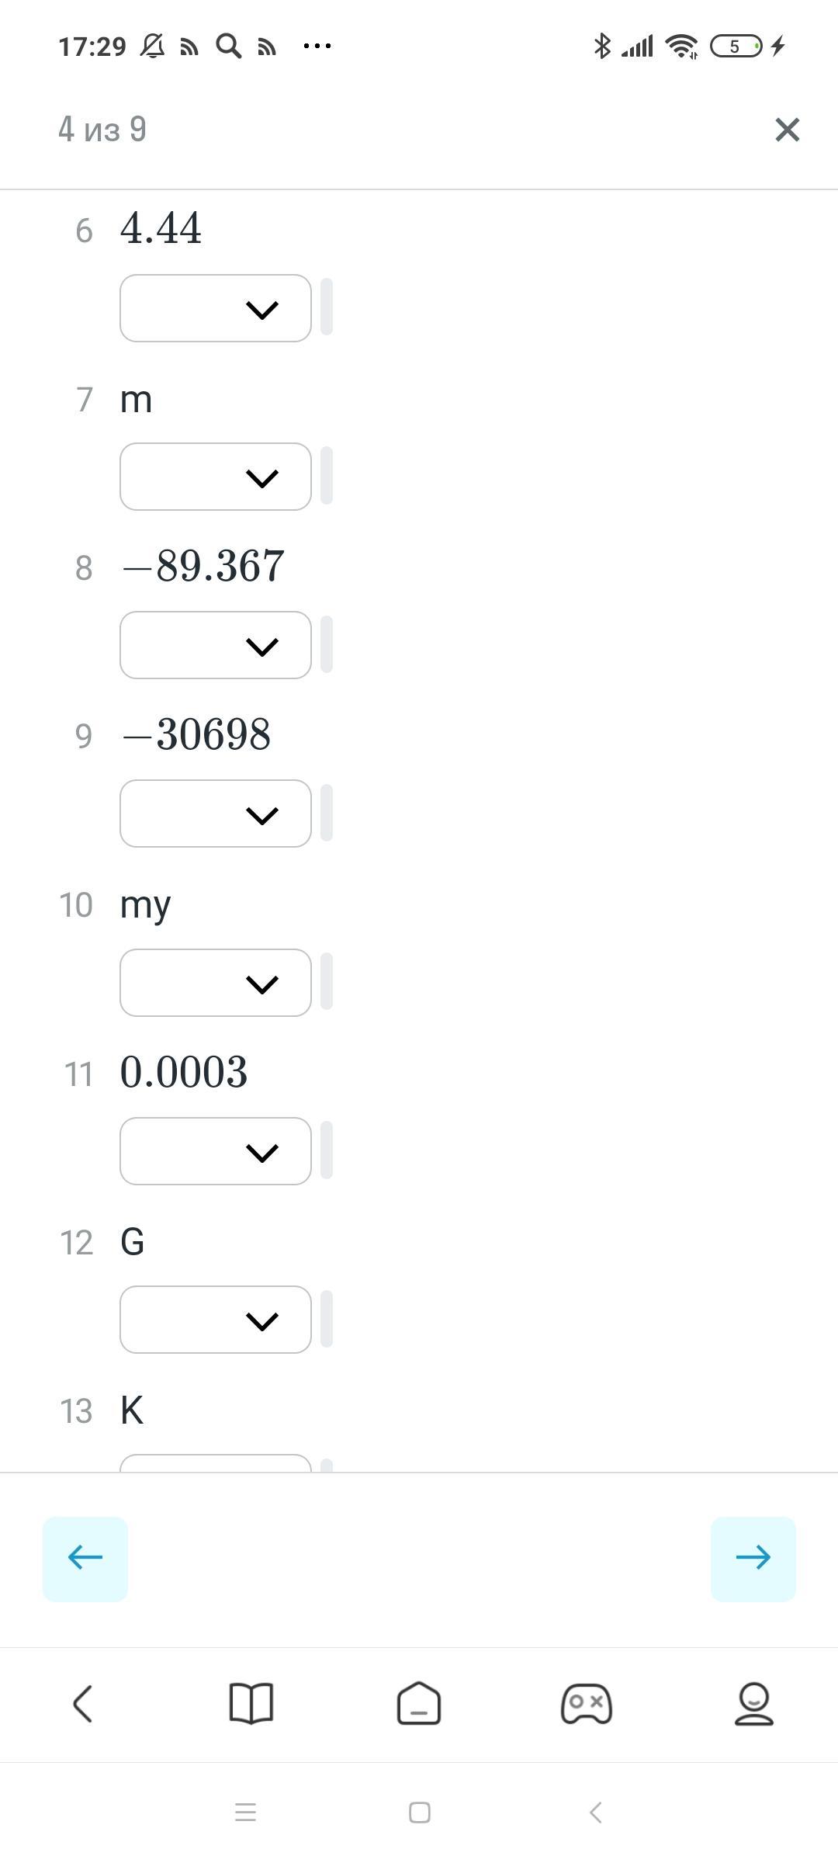Open the search icon in the status bar
The height and width of the screenshot is (1863, 838).
point(228,47)
